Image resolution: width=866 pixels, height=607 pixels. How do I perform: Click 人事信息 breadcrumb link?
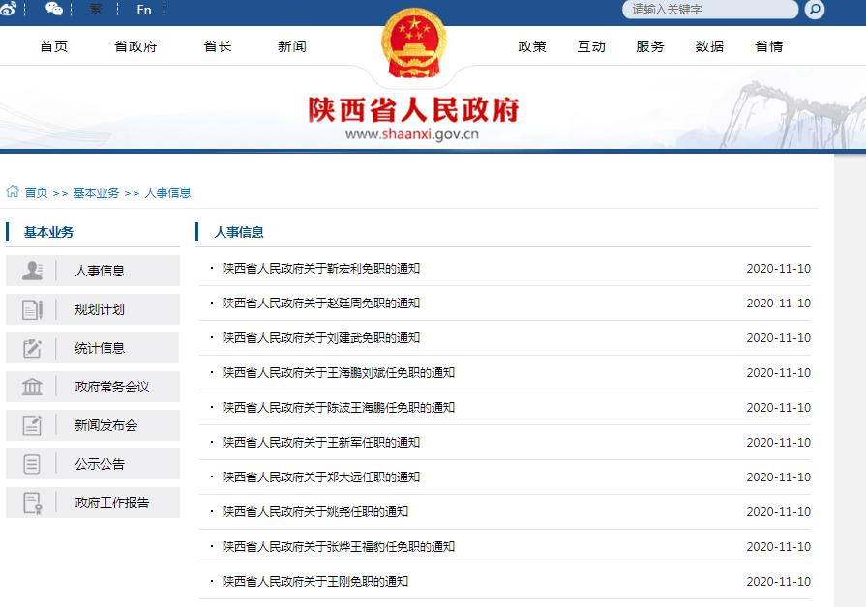(168, 192)
